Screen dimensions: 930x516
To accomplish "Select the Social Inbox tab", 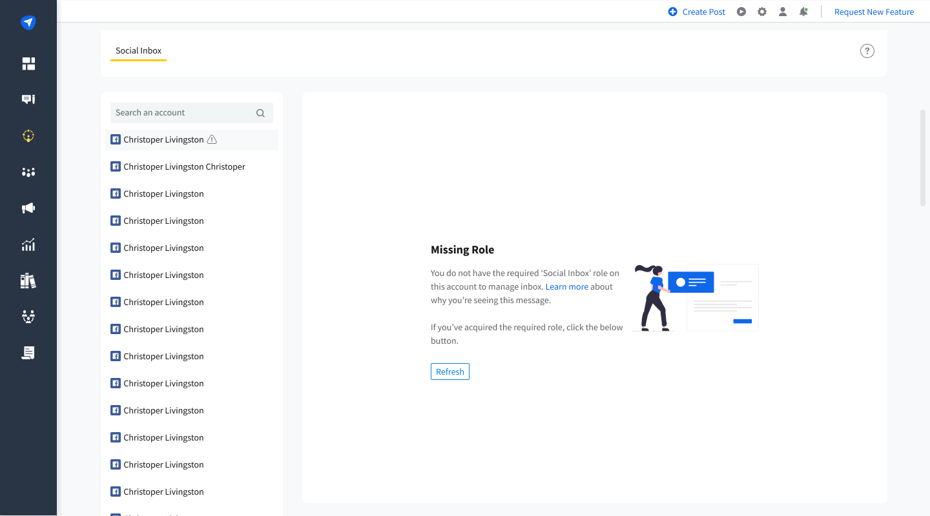I will 138,50.
